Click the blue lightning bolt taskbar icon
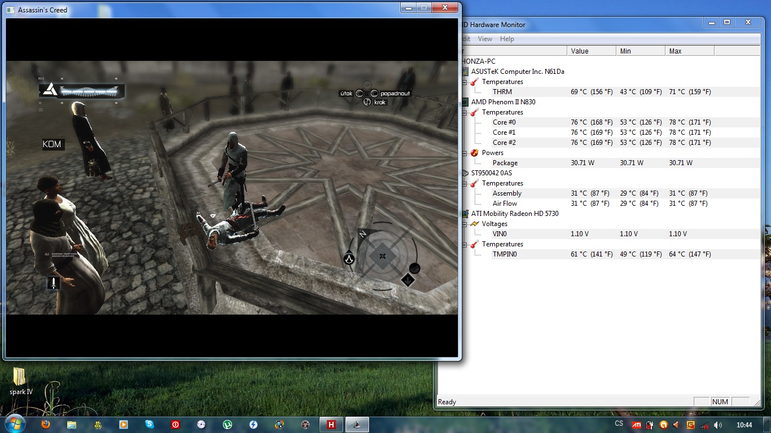The image size is (771, 433). coord(253,425)
